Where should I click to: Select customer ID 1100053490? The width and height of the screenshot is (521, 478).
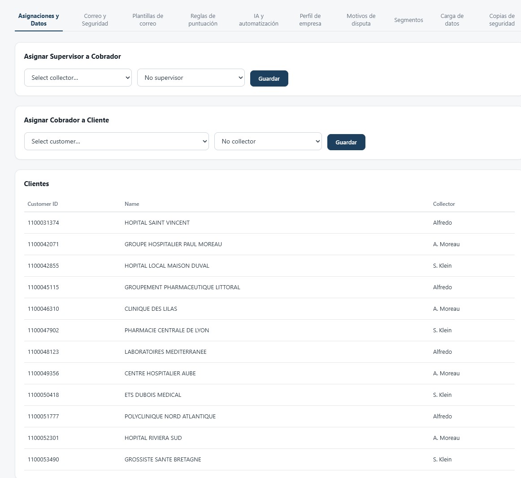coord(43,459)
